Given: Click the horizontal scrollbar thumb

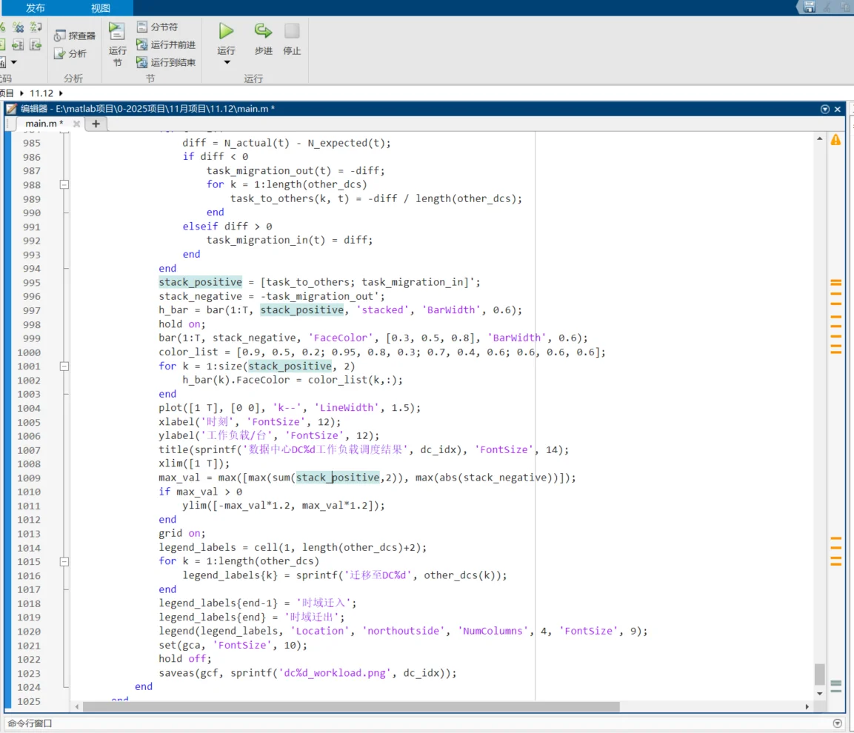Looking at the screenshot, I should tap(351, 707).
